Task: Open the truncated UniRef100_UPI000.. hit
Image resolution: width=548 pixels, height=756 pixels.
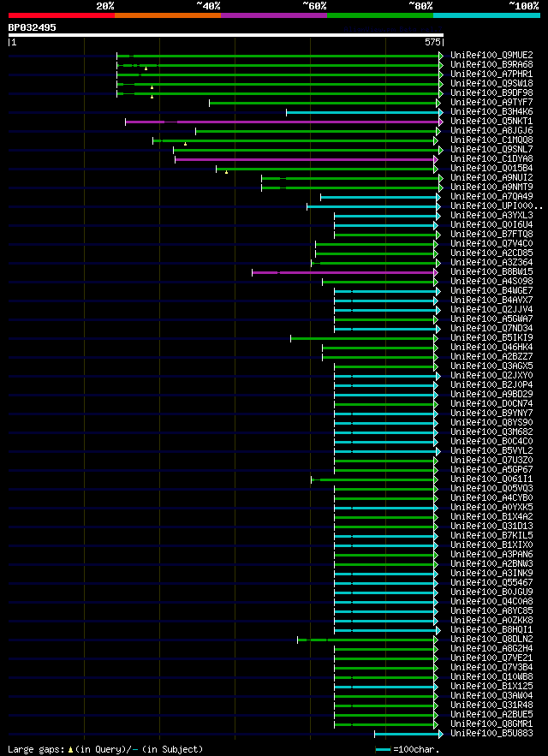Action: 497,205
